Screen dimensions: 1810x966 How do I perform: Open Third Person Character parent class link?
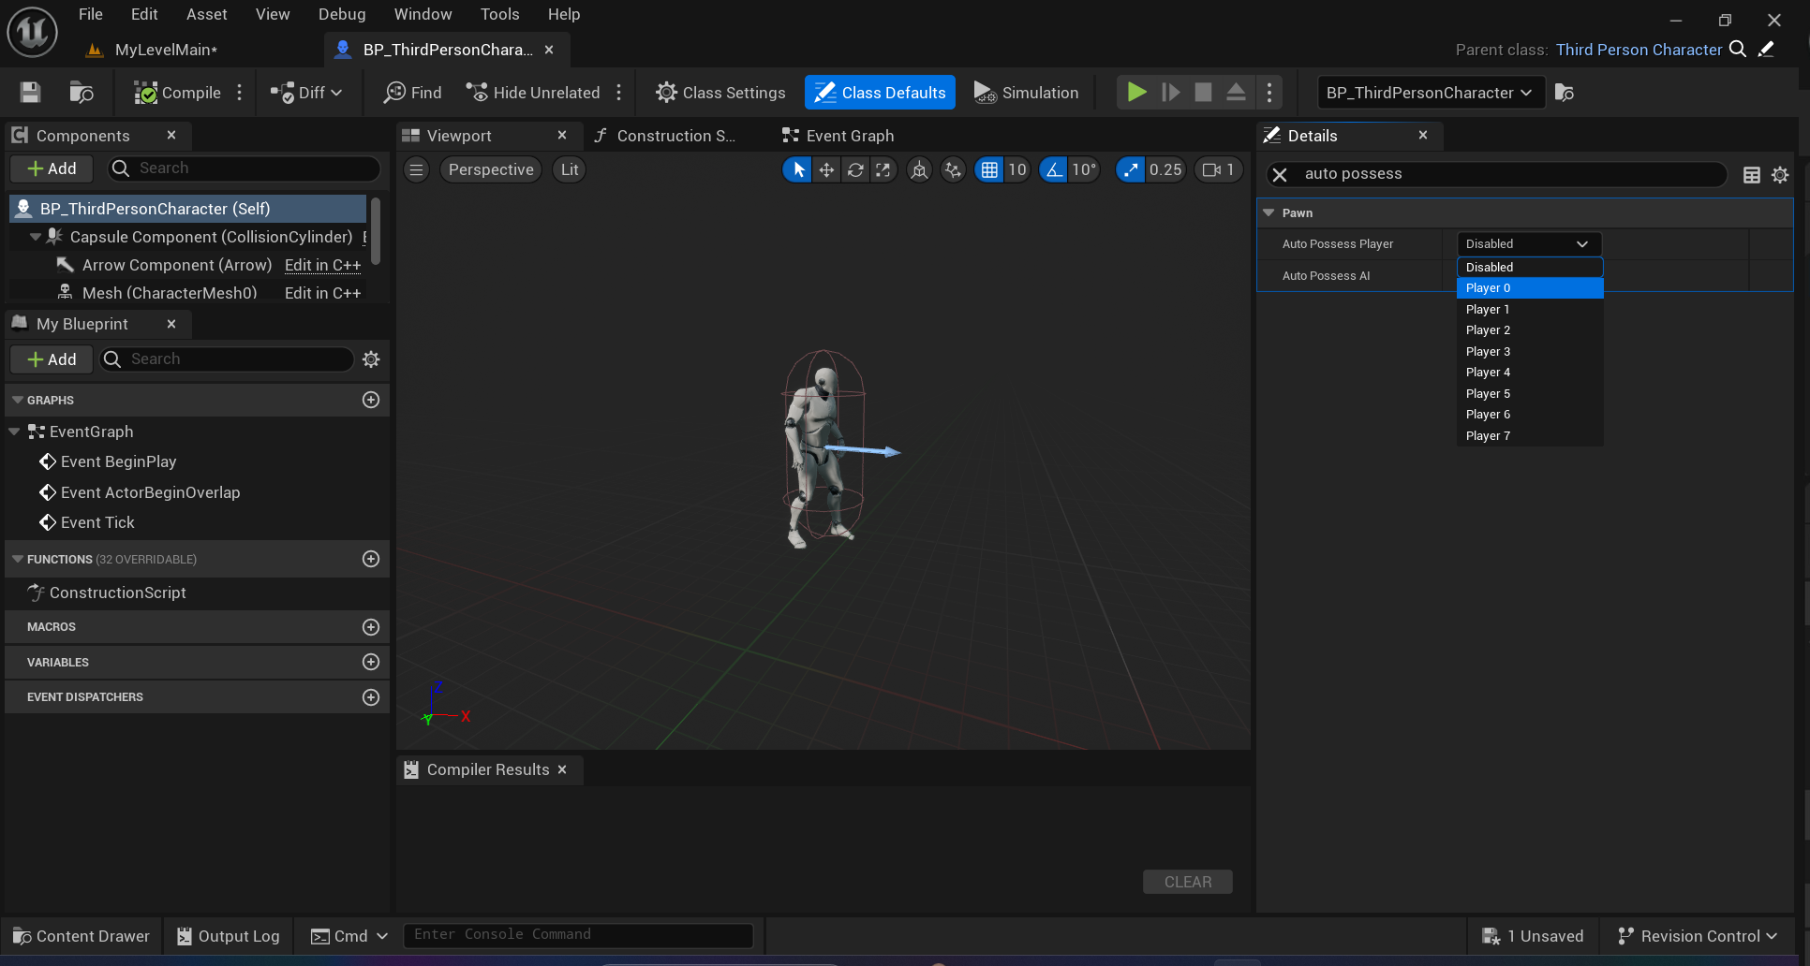[x=1639, y=50]
